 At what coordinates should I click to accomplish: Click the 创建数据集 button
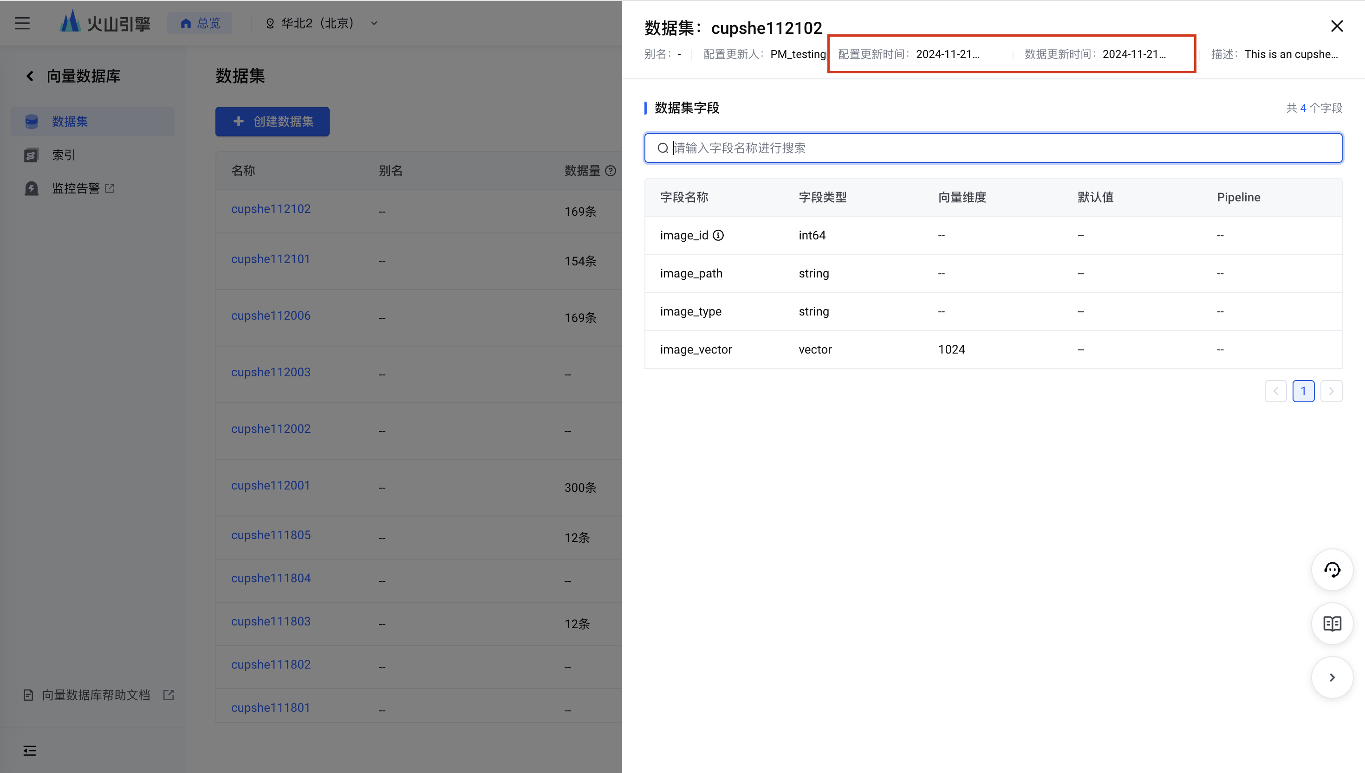[272, 121]
